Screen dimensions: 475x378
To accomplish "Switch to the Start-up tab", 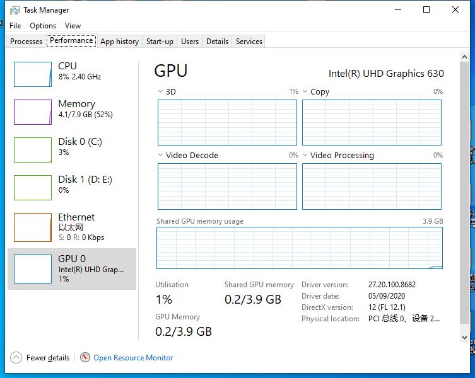I will pos(160,42).
